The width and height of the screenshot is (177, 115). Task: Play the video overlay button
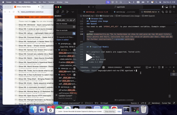pos(89,57)
